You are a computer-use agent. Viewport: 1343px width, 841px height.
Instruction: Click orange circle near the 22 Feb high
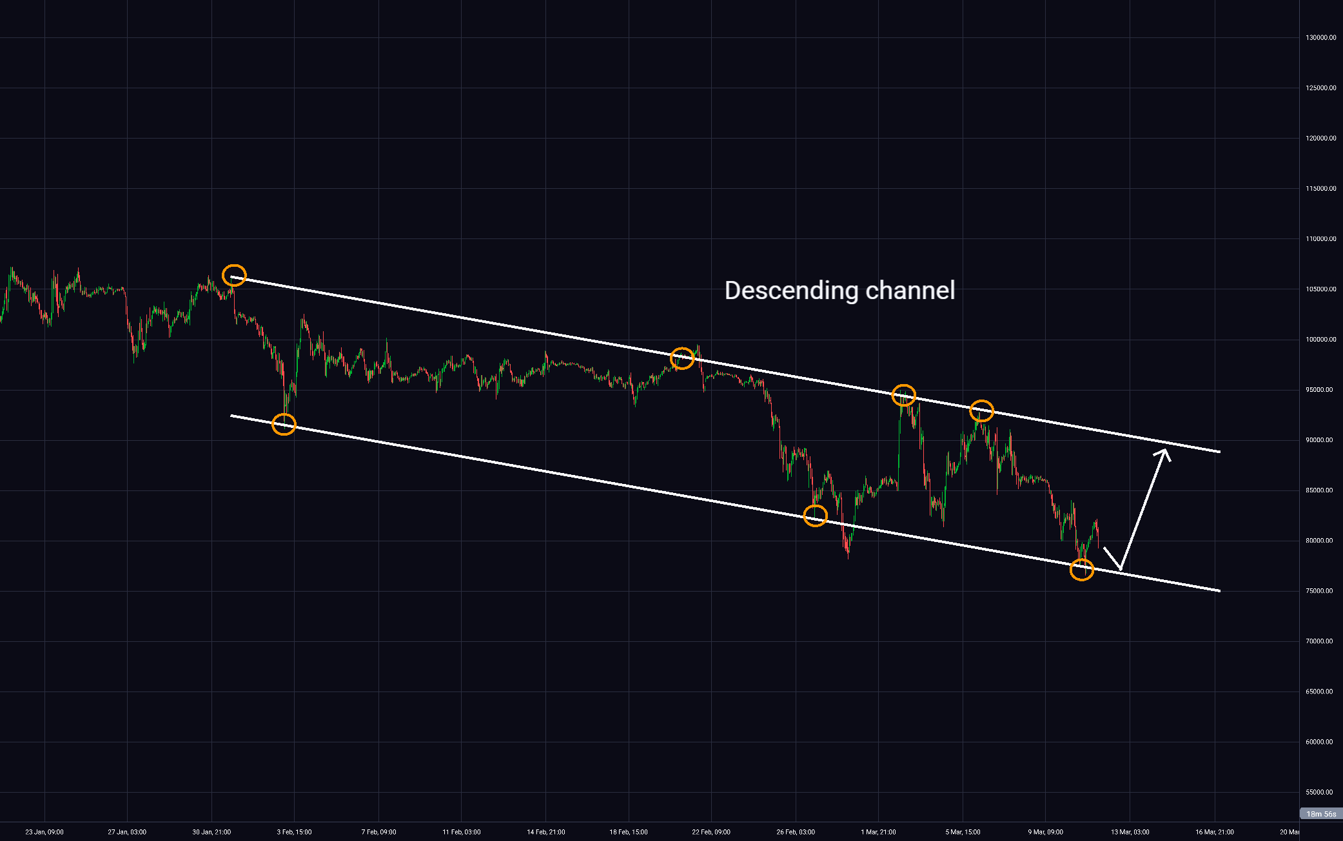pos(682,358)
